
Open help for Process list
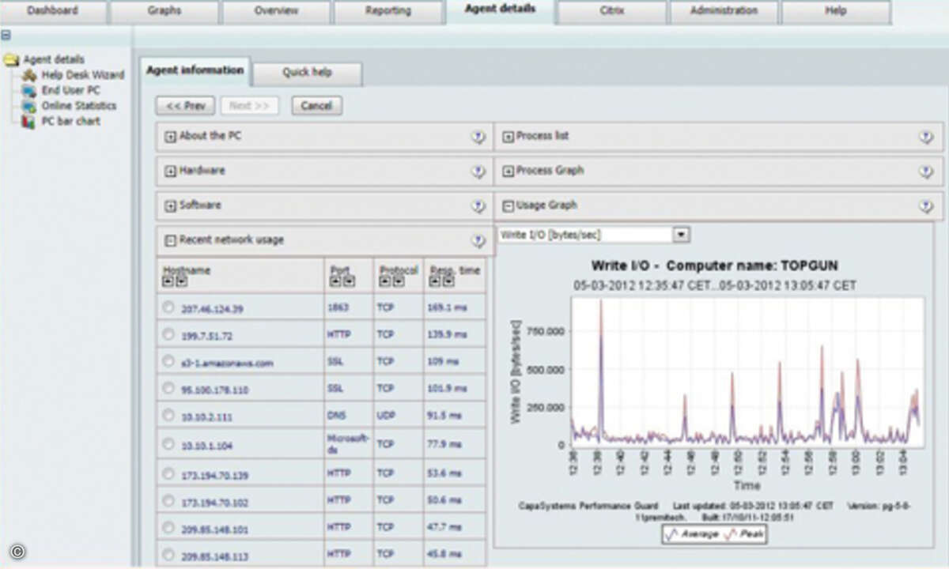tap(926, 137)
